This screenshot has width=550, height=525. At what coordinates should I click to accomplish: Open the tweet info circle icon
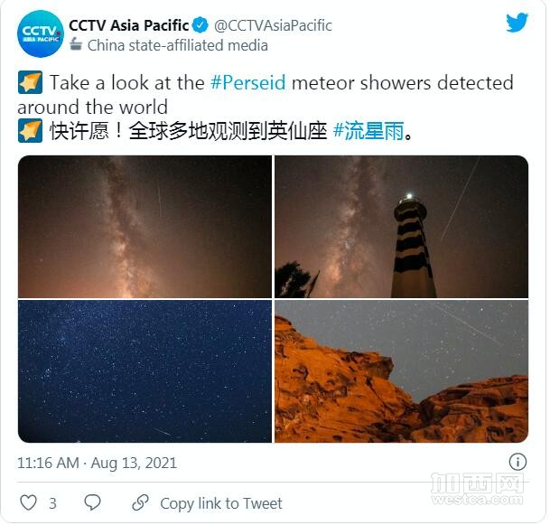517,462
